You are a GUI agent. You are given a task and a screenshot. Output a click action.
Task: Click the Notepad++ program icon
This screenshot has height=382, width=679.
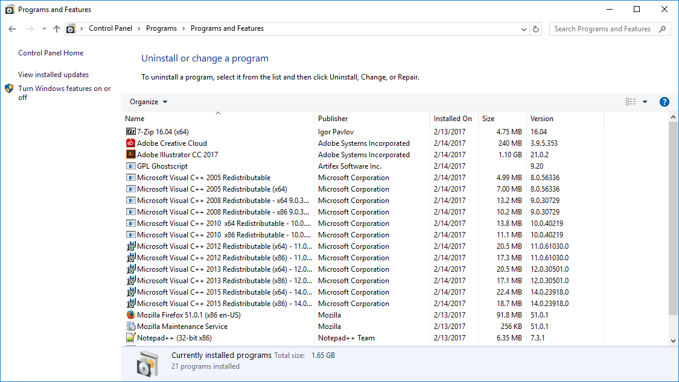131,338
